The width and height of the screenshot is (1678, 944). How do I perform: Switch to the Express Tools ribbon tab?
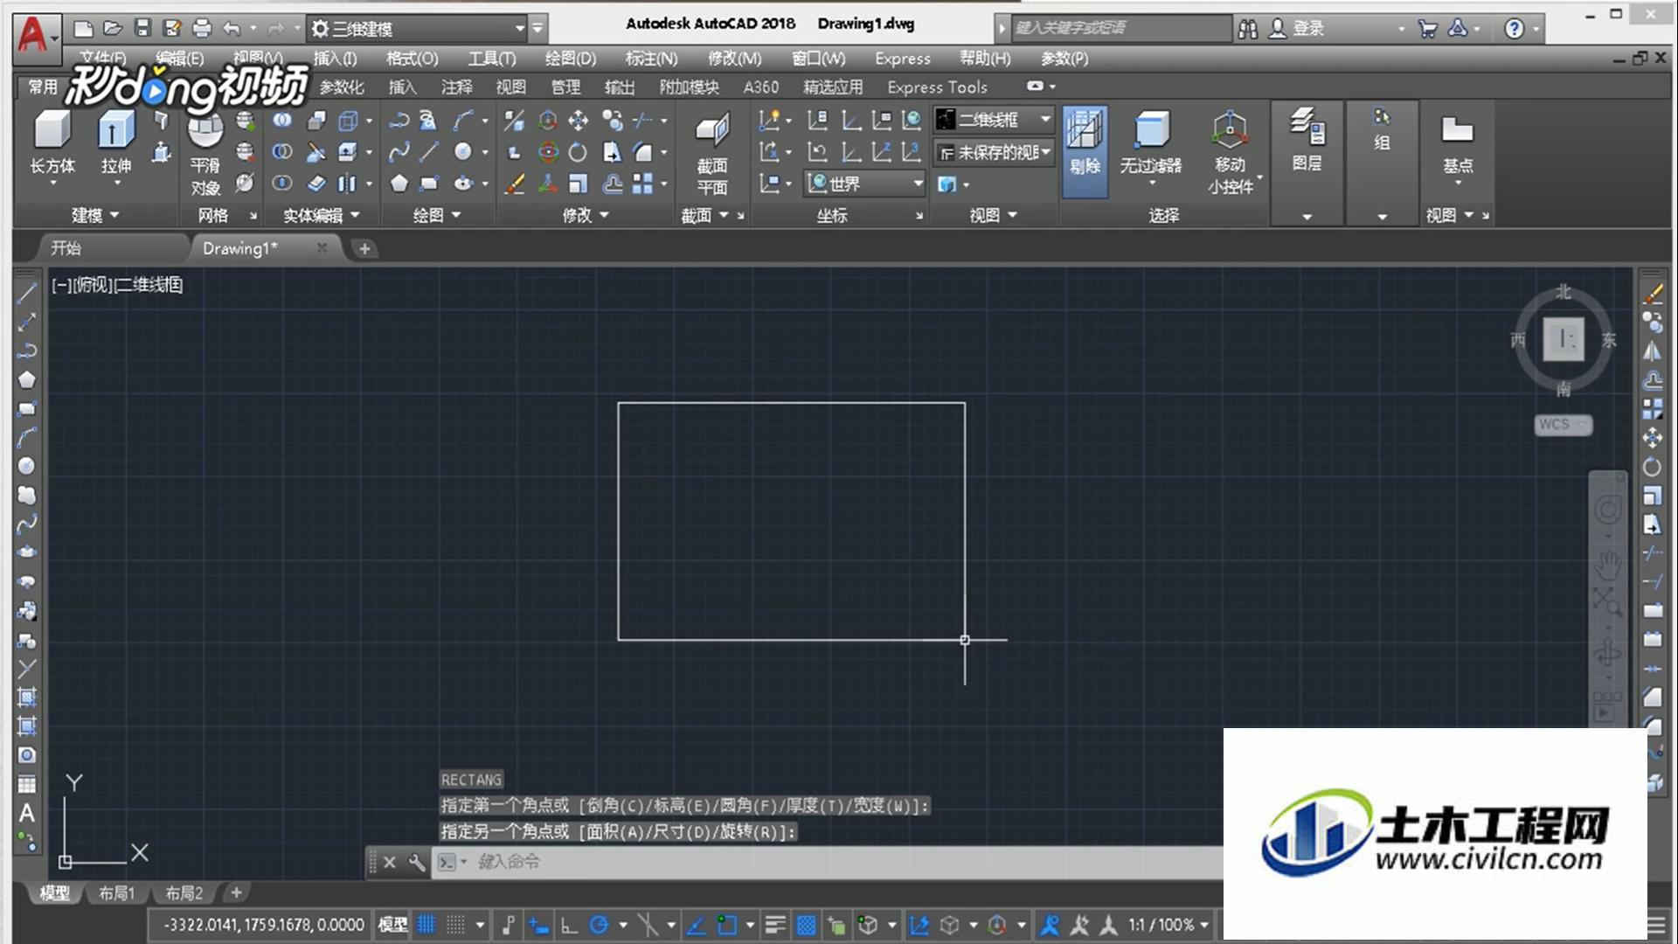point(937,87)
